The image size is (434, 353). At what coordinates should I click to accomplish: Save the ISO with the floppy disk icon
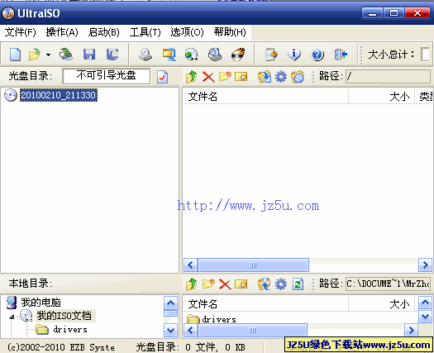(x=89, y=55)
